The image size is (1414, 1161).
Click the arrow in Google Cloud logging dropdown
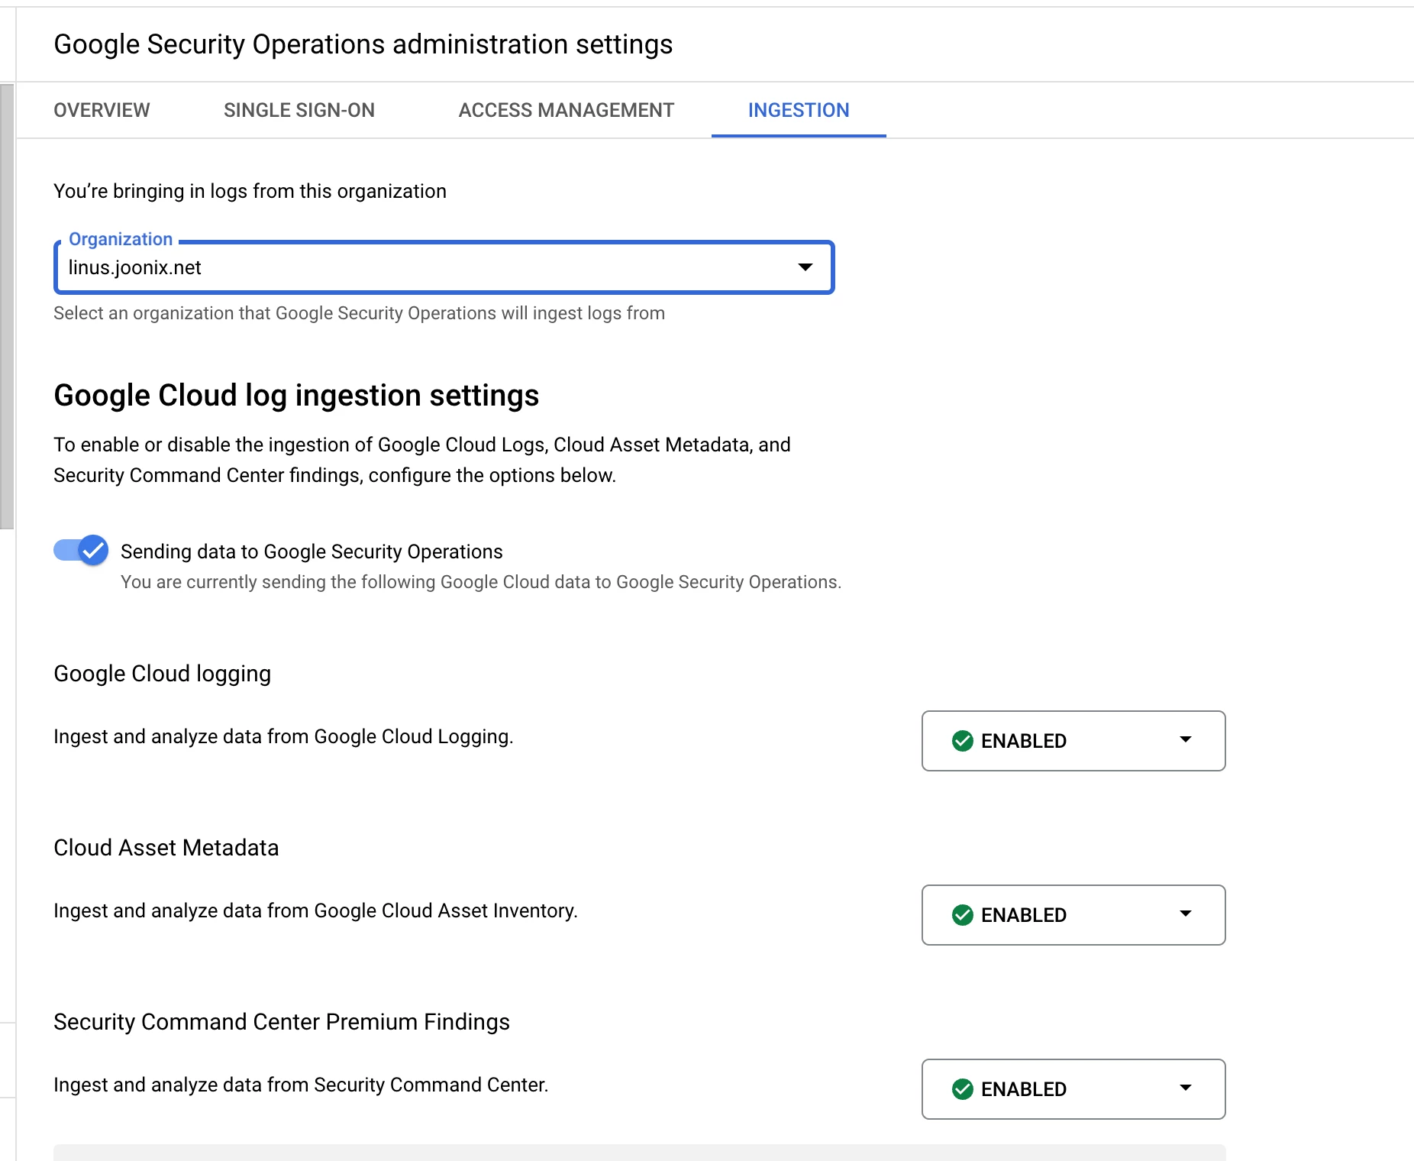click(1186, 739)
